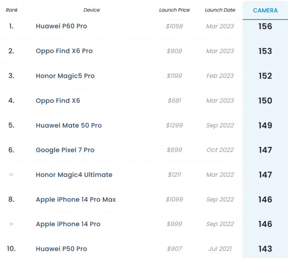
Task: Click the camera score 156
Action: pyautogui.click(x=265, y=26)
